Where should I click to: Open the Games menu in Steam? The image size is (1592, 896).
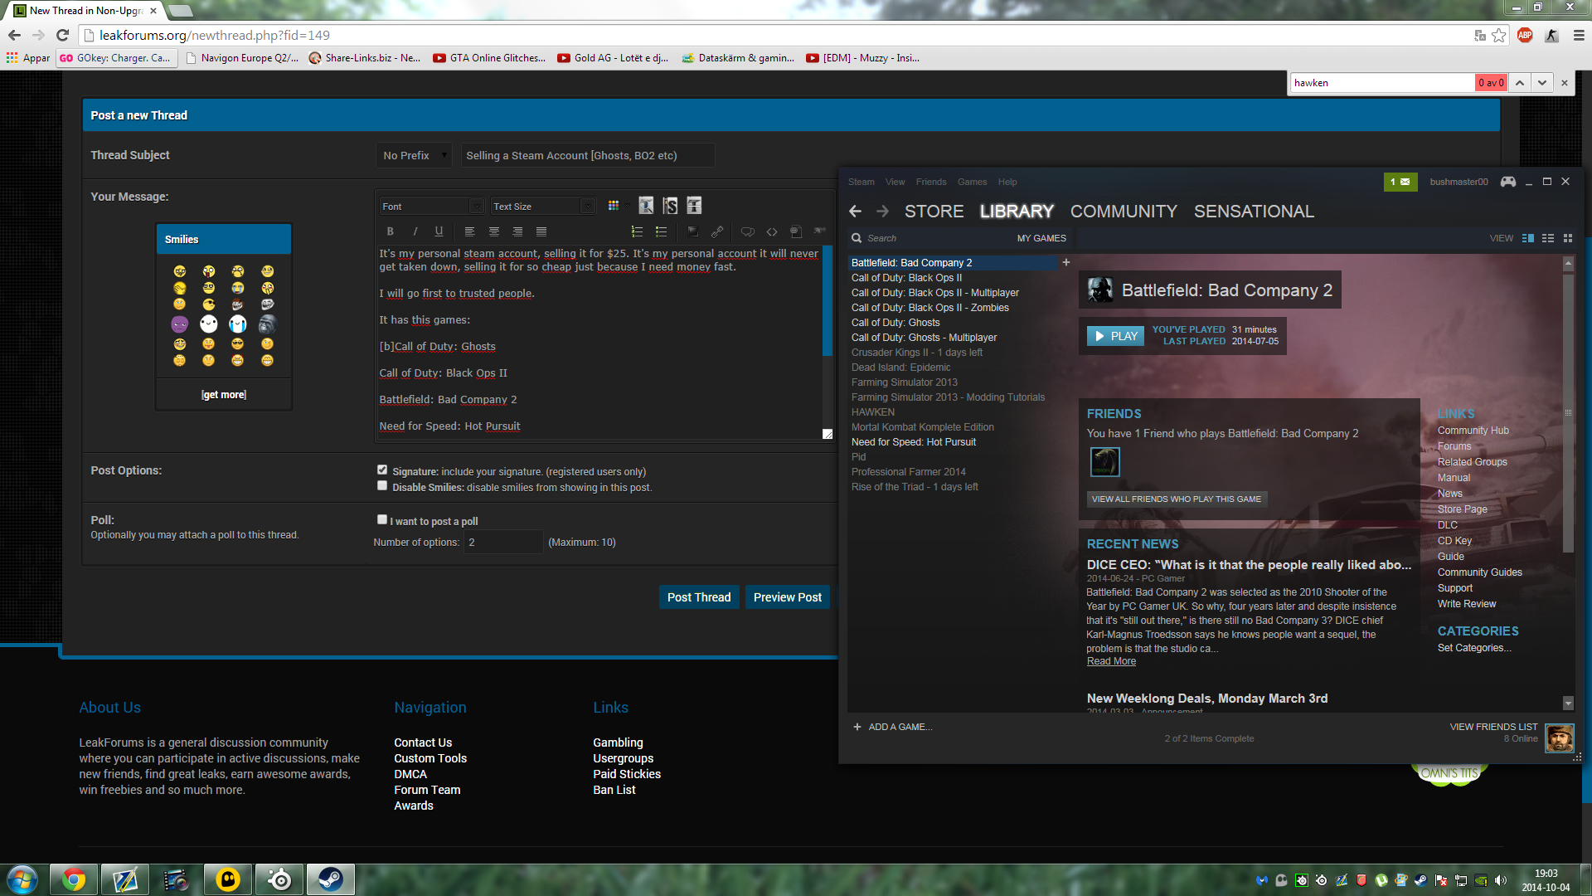click(972, 182)
